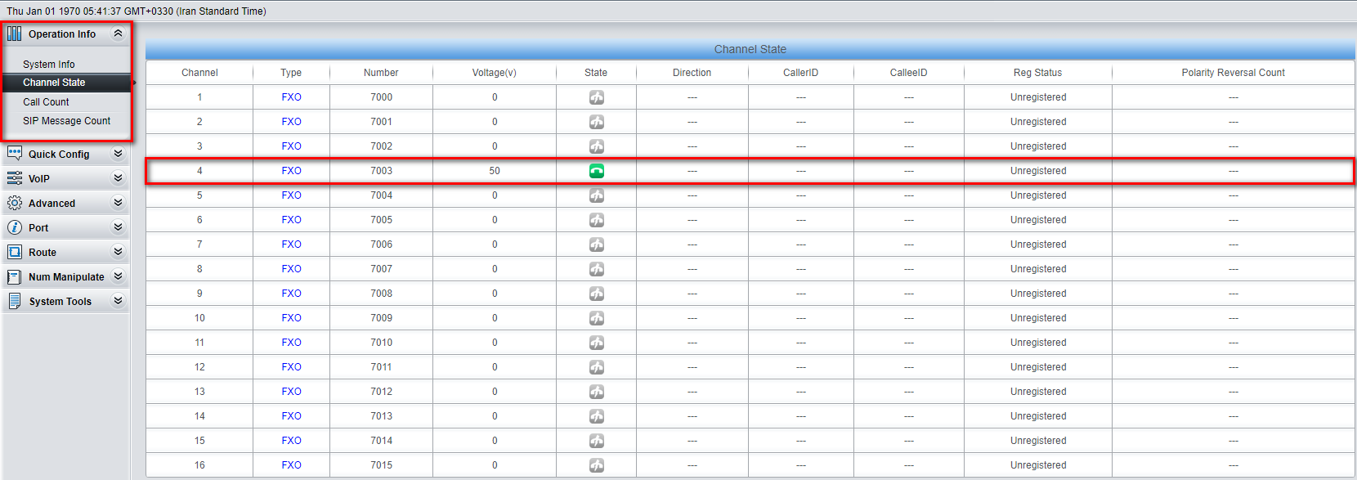Click the CallerID column header
This screenshot has width=1357, height=480.
(x=800, y=73)
